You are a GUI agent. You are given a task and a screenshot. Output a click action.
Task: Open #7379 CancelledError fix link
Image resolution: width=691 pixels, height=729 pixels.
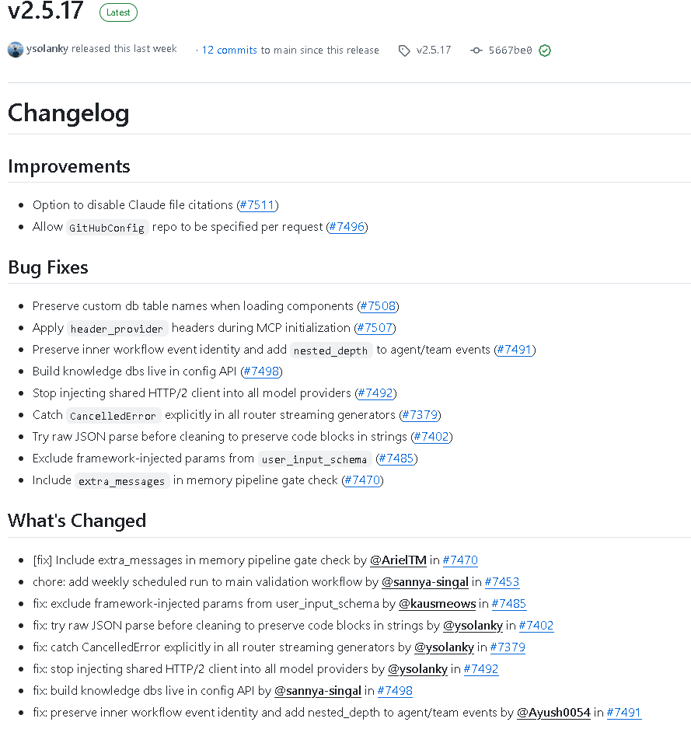tap(420, 415)
